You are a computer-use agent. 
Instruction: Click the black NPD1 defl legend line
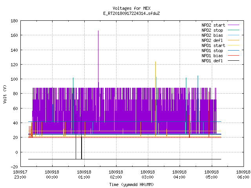coord(233,61)
